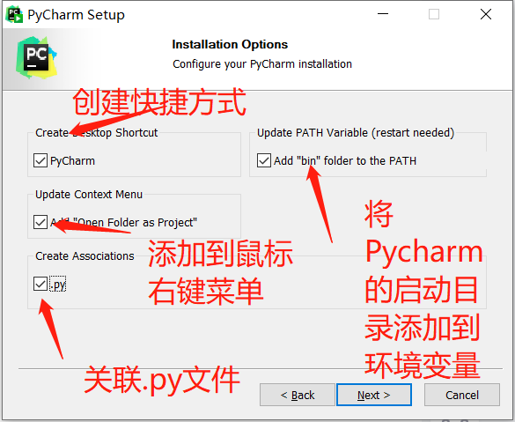Toggle Add "Open Folder as Project" checkbox

tap(40, 222)
